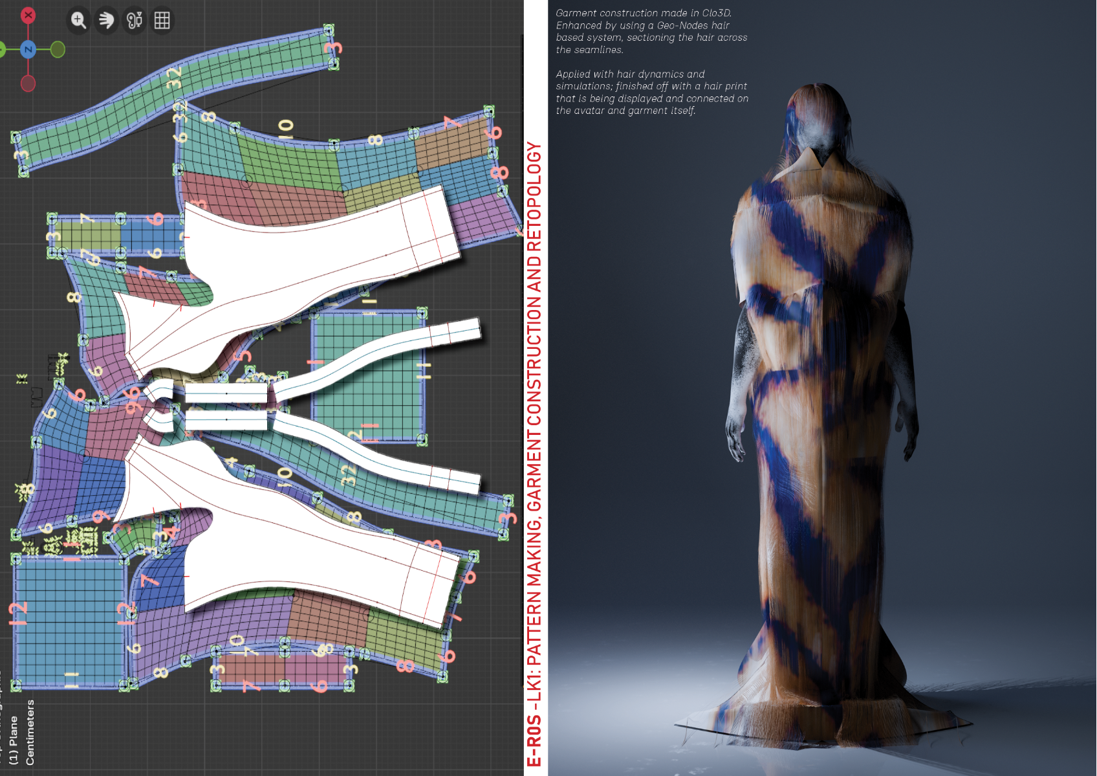Switch perspective with the grid icon
Viewport: 1097px width, 776px height.
[x=162, y=20]
